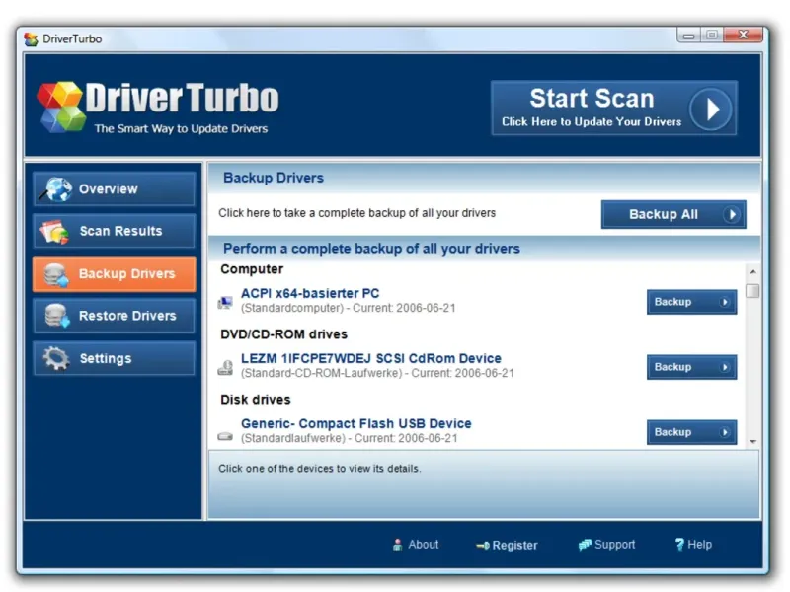790x592 pixels.
Task: Open the About link
Action: (415, 545)
